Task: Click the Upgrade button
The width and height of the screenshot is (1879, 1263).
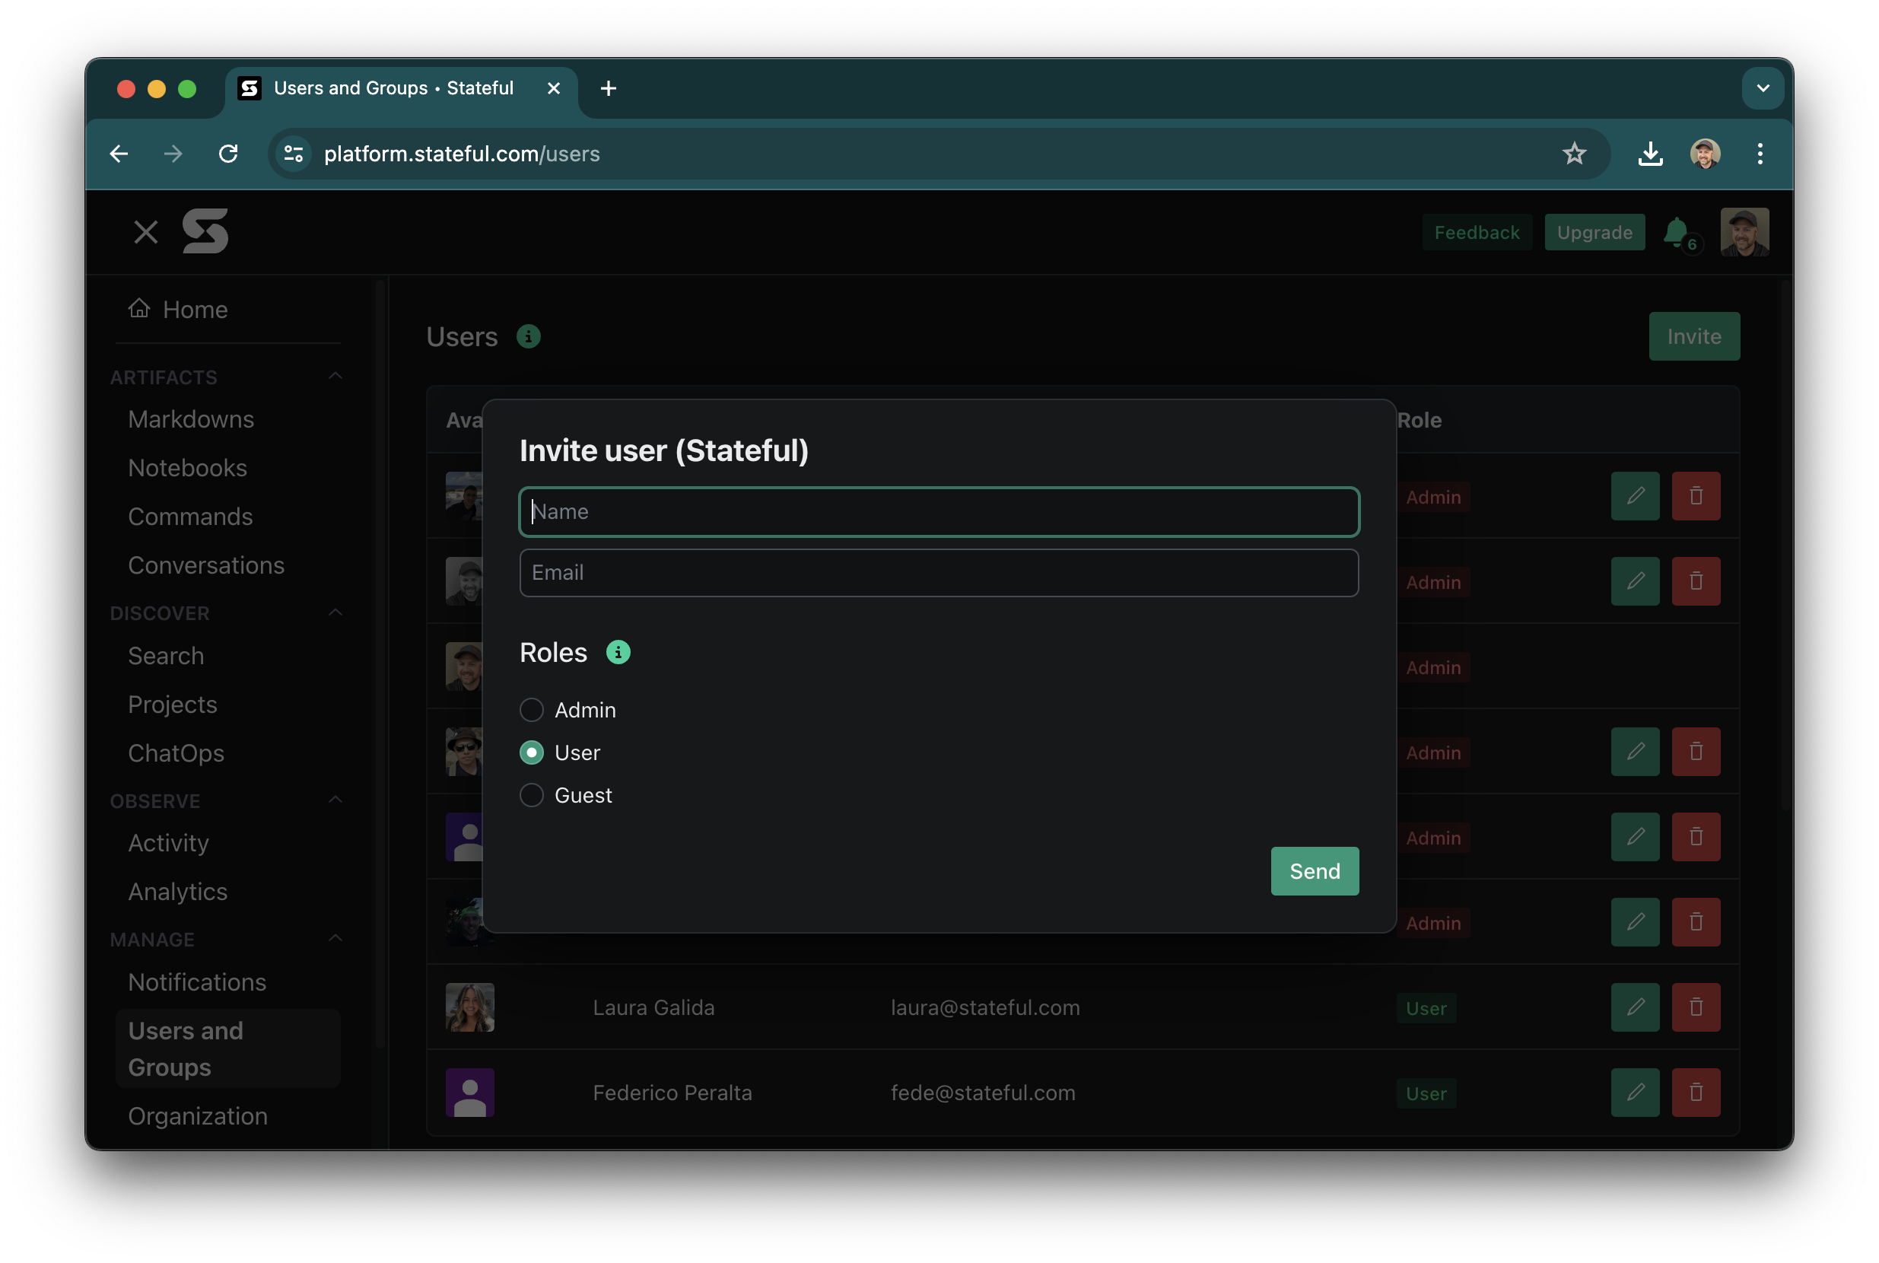Action: (1594, 233)
